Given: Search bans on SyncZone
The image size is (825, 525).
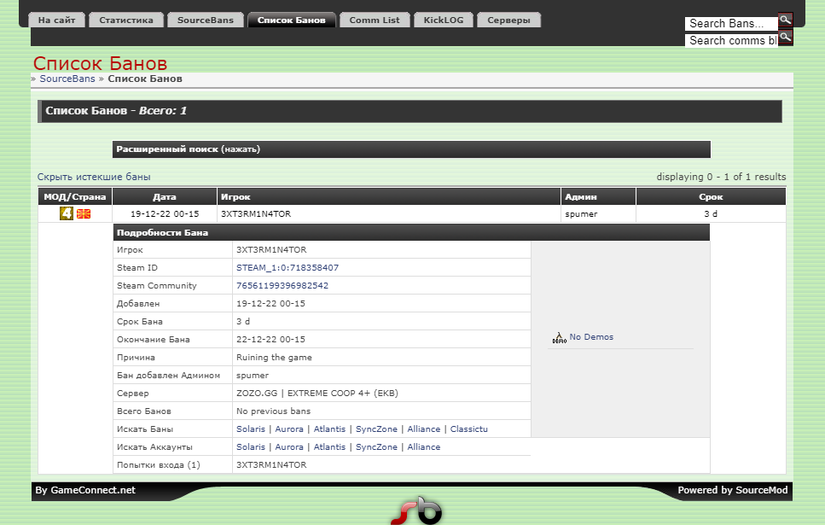Looking at the screenshot, I should (376, 429).
